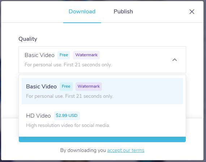Click the Quality heading label
Viewport: 206px width, 162px height.
(28, 39)
